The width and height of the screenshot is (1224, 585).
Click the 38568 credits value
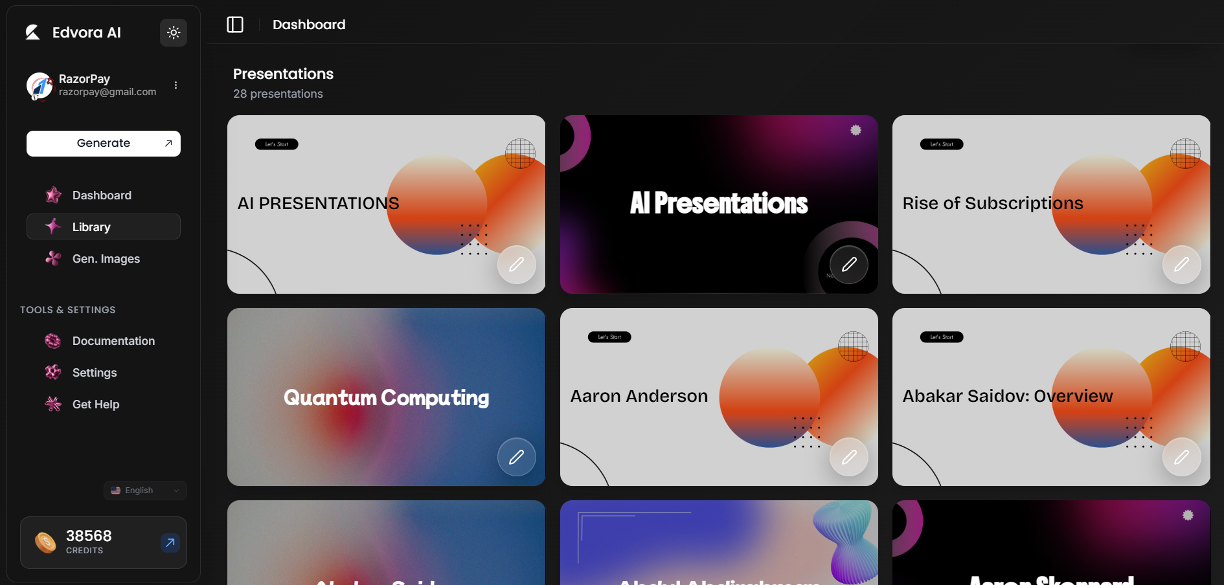89,536
